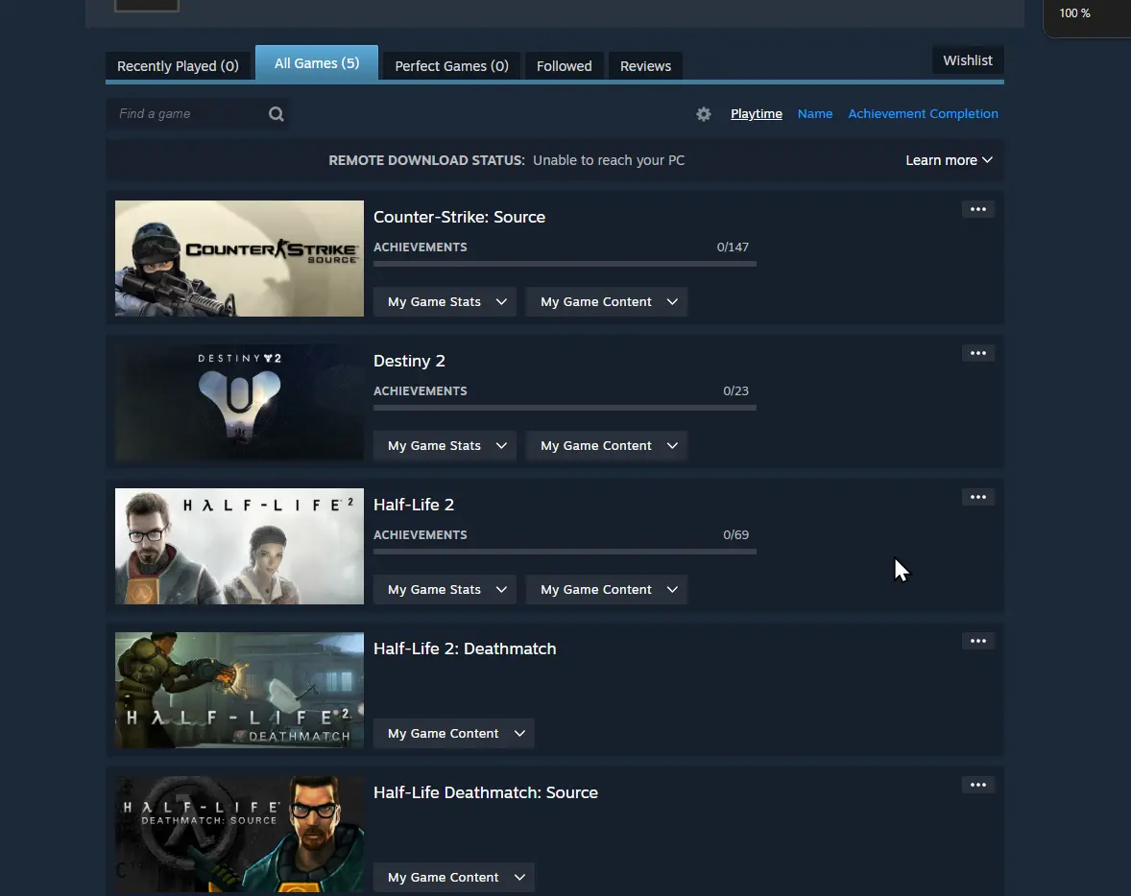Go to the Followed tab
Viewport: 1131px width, 896px height.
click(564, 65)
